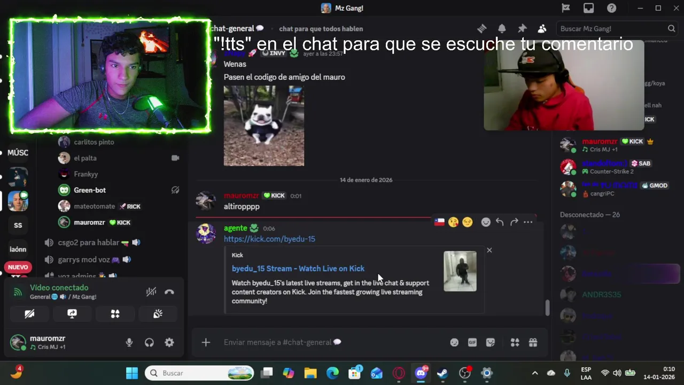684x385 pixels.
Task: Open Windows Start menu
Action: [132, 373]
